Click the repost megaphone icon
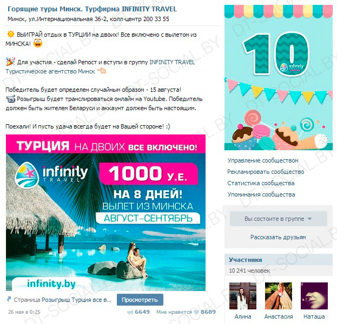The image size is (337, 324). pos(130,312)
